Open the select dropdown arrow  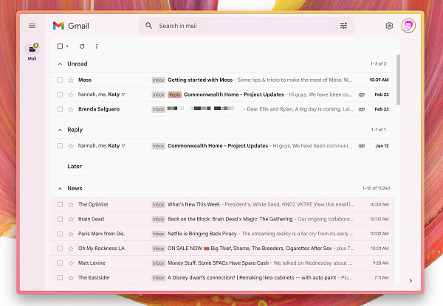click(67, 46)
